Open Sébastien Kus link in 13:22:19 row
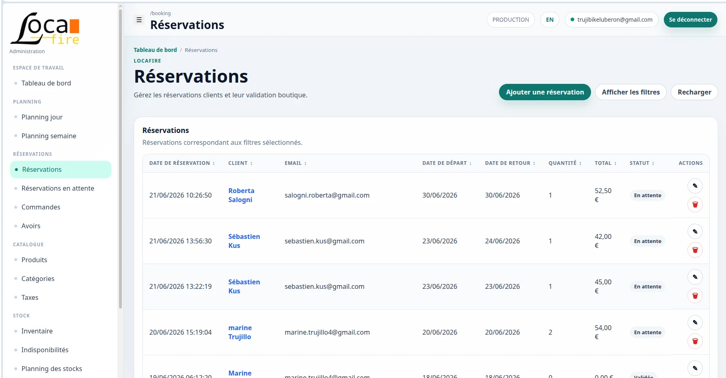This screenshot has height=378, width=726. [x=244, y=286]
